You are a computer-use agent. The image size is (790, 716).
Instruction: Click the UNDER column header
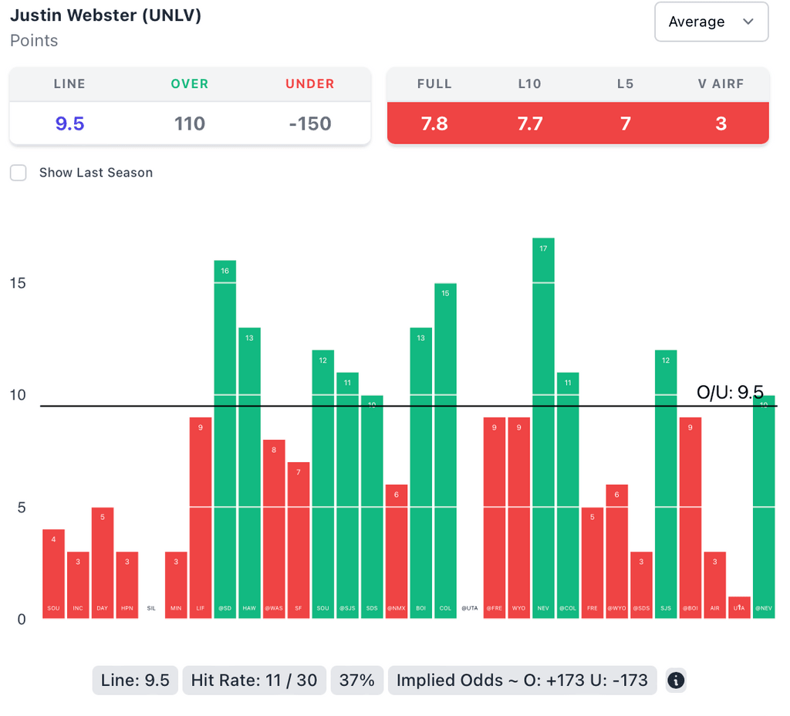point(310,83)
